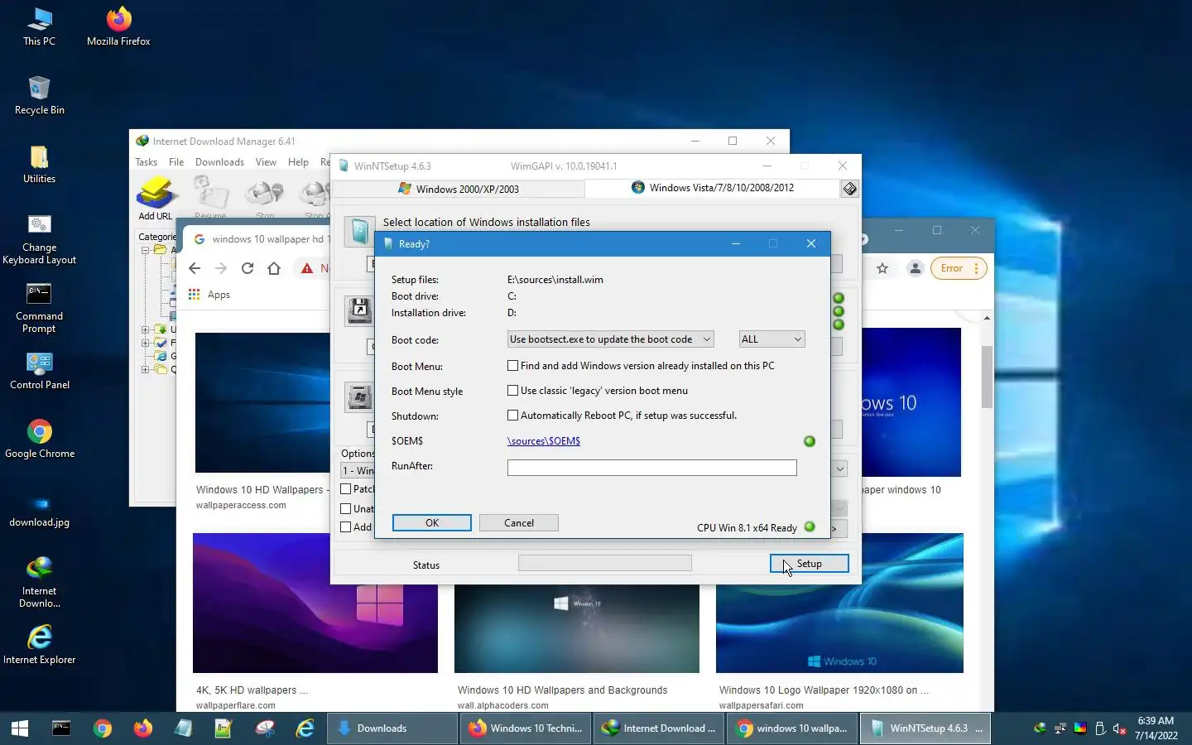Click the 'E:\sources\install.wim' setup files path
Screen dimensions: 1192x745
click(555, 280)
